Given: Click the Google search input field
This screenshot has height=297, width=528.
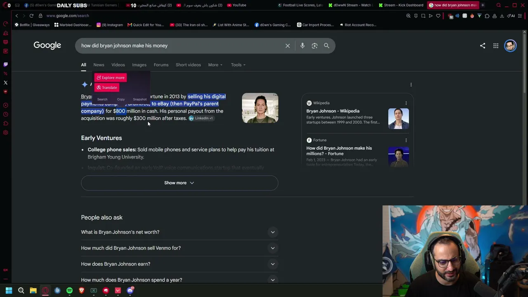Looking at the screenshot, I should click(179, 46).
